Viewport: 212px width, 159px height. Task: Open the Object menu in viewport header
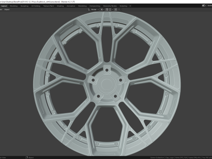(7, 10)
